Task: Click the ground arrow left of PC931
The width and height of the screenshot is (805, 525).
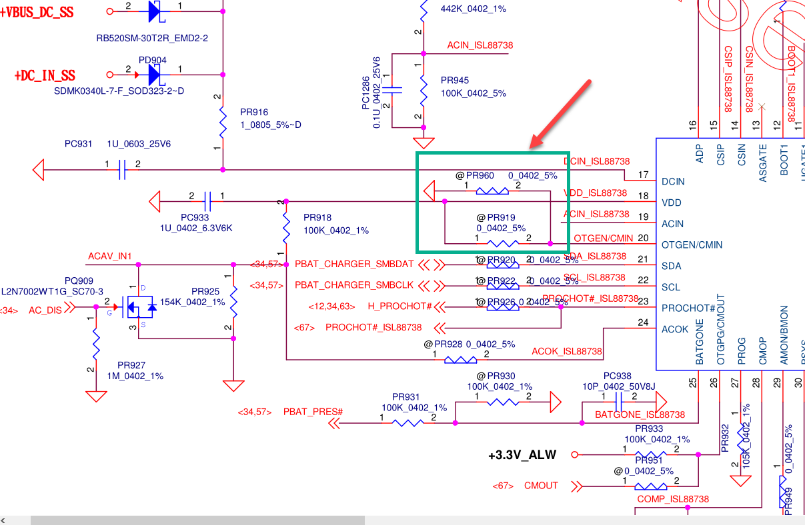Action: [x=38, y=170]
